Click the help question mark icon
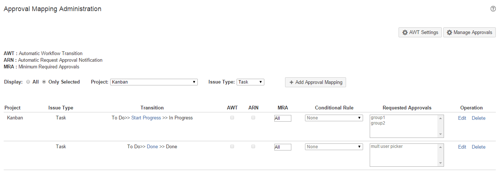 pos(493,9)
